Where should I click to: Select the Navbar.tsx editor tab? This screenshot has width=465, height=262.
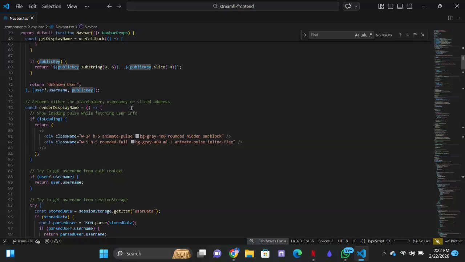19,18
